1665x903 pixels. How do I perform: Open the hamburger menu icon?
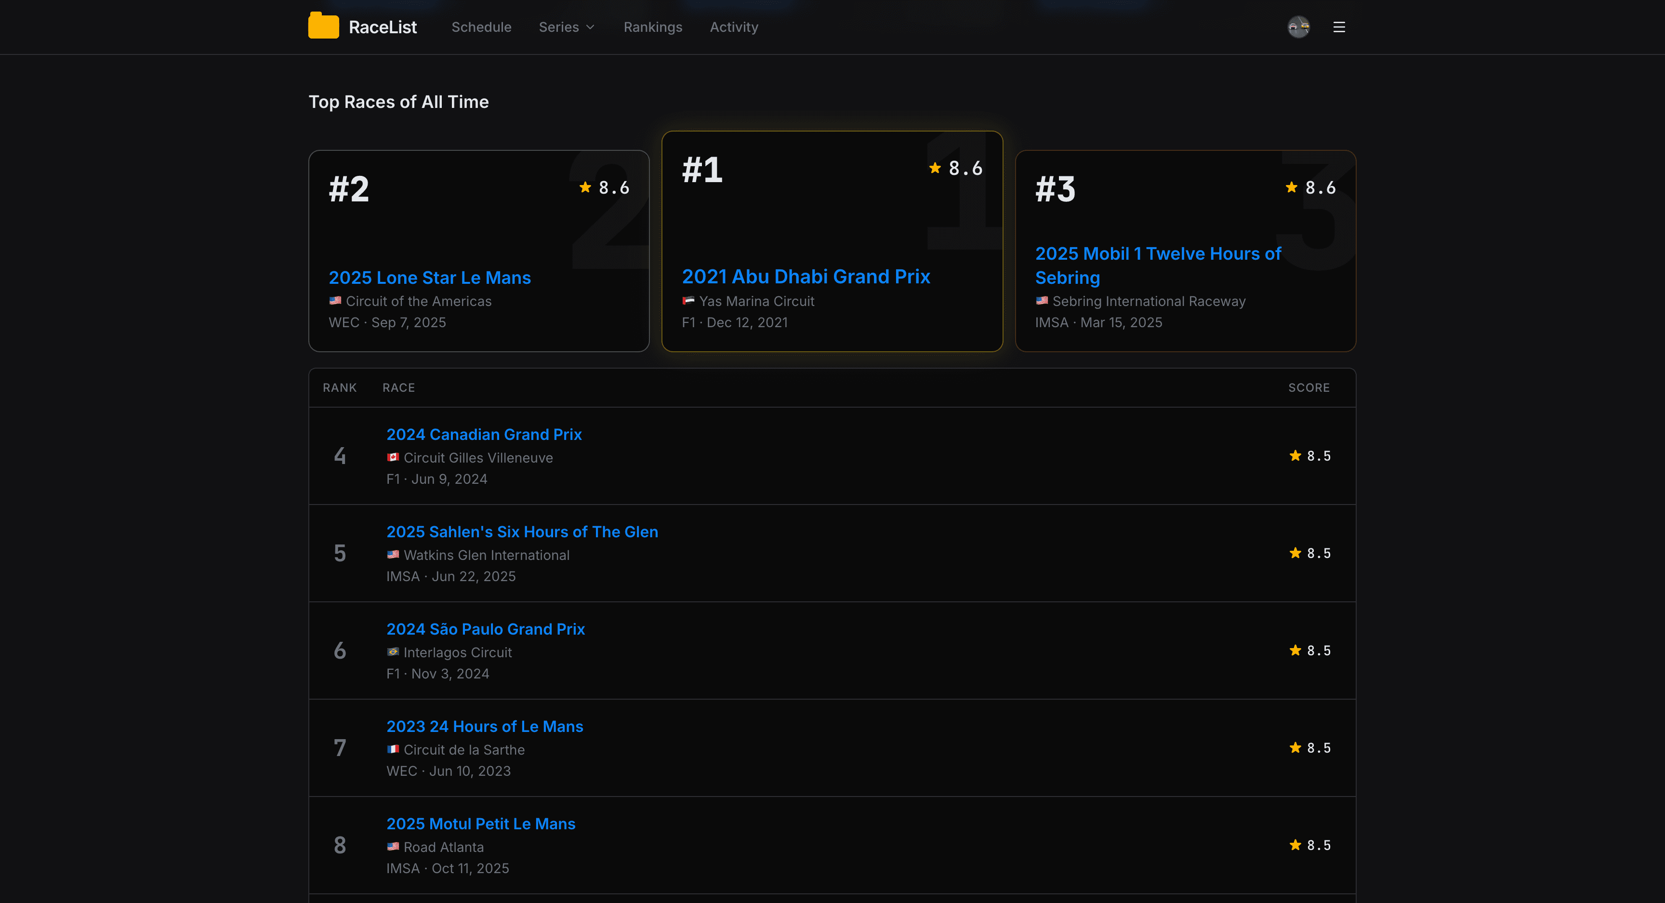[1338, 27]
